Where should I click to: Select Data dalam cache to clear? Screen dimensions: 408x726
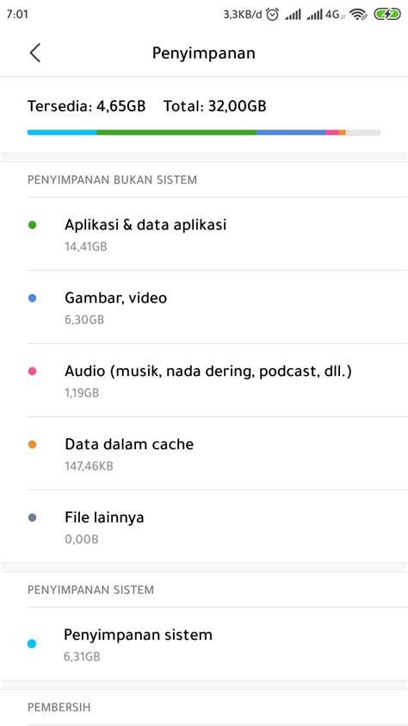[204, 454]
